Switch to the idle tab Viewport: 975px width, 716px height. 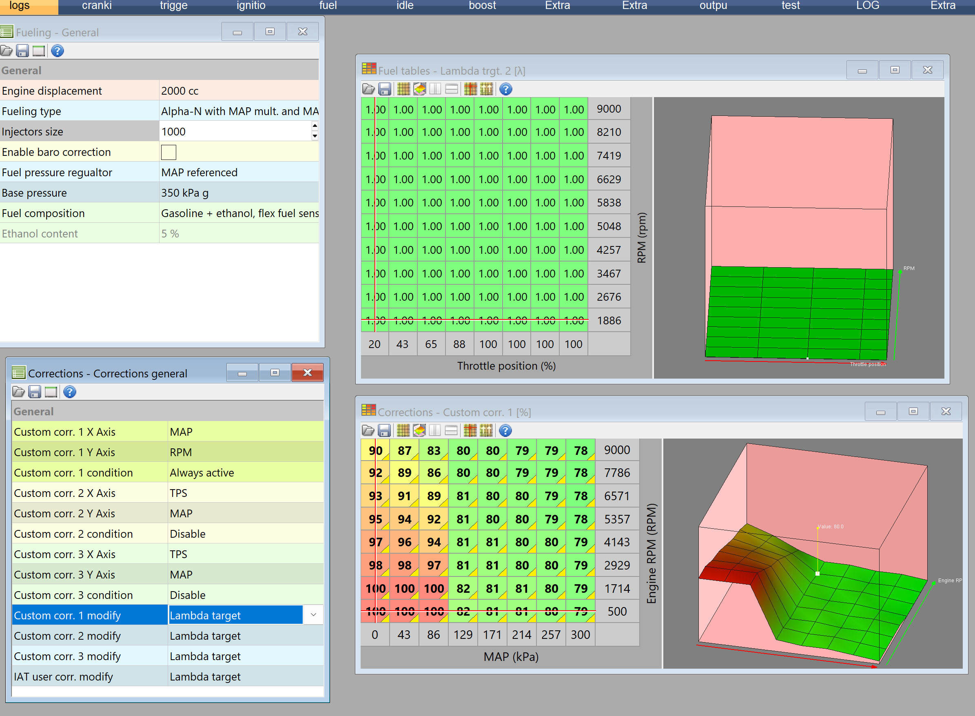coord(405,6)
